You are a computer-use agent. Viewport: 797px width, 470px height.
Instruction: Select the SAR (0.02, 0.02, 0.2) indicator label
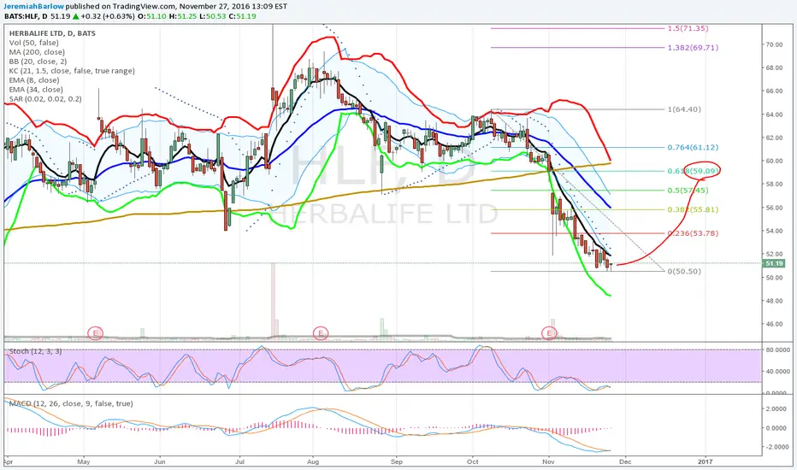pyautogui.click(x=45, y=99)
